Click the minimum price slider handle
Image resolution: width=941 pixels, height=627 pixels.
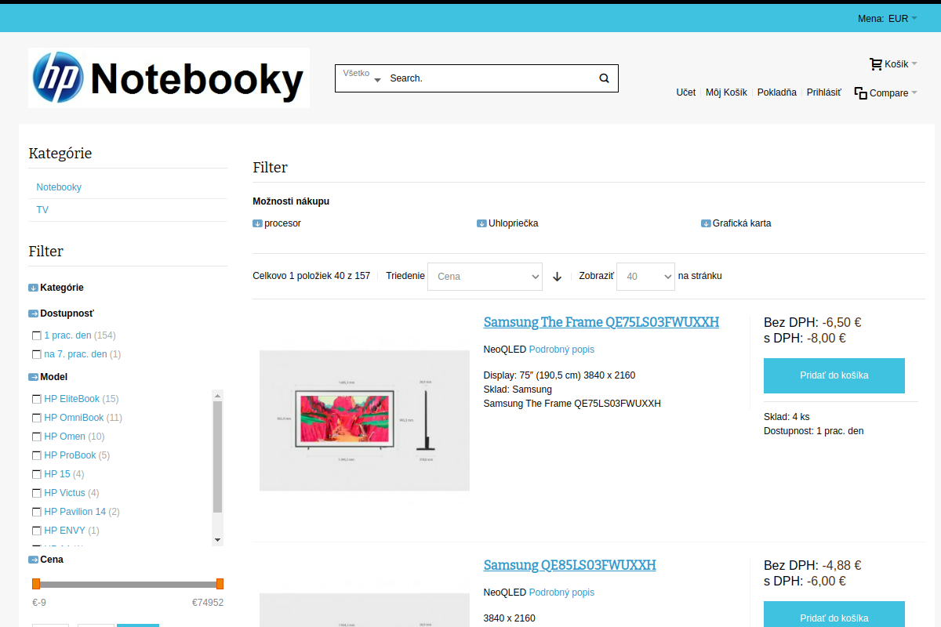click(36, 584)
